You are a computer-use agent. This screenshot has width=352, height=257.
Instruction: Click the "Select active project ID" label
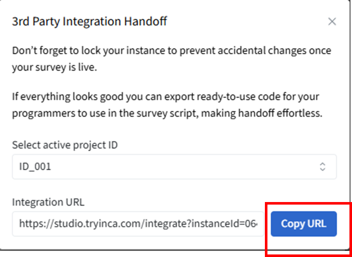[65, 145]
